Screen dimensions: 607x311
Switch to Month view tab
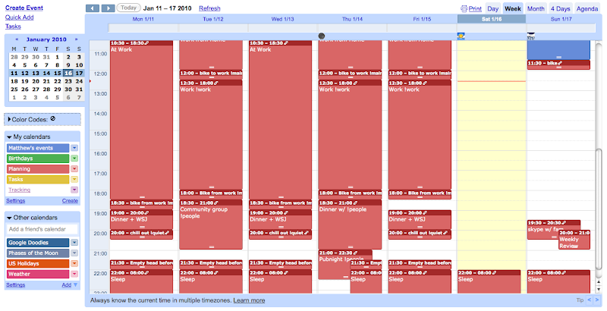pyautogui.click(x=536, y=8)
